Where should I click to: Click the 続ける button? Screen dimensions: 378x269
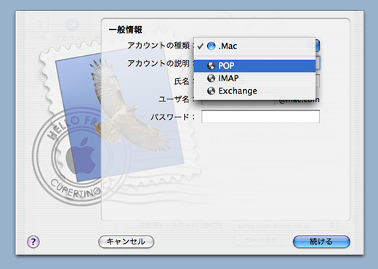[x=321, y=241]
